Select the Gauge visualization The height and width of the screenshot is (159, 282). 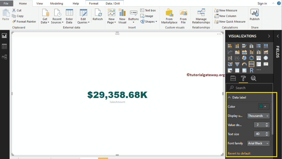tap(244, 64)
